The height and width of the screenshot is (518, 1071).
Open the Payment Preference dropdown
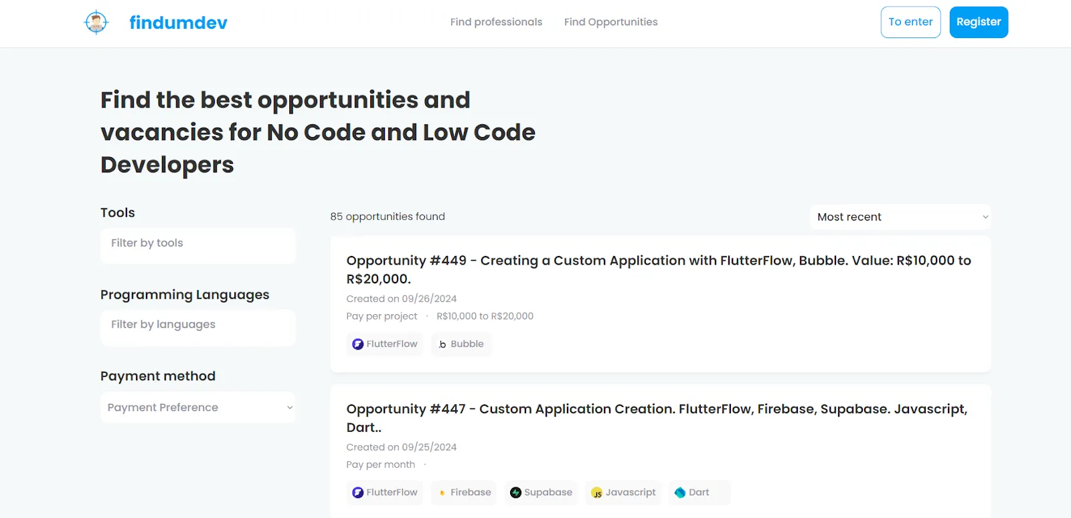coord(198,407)
